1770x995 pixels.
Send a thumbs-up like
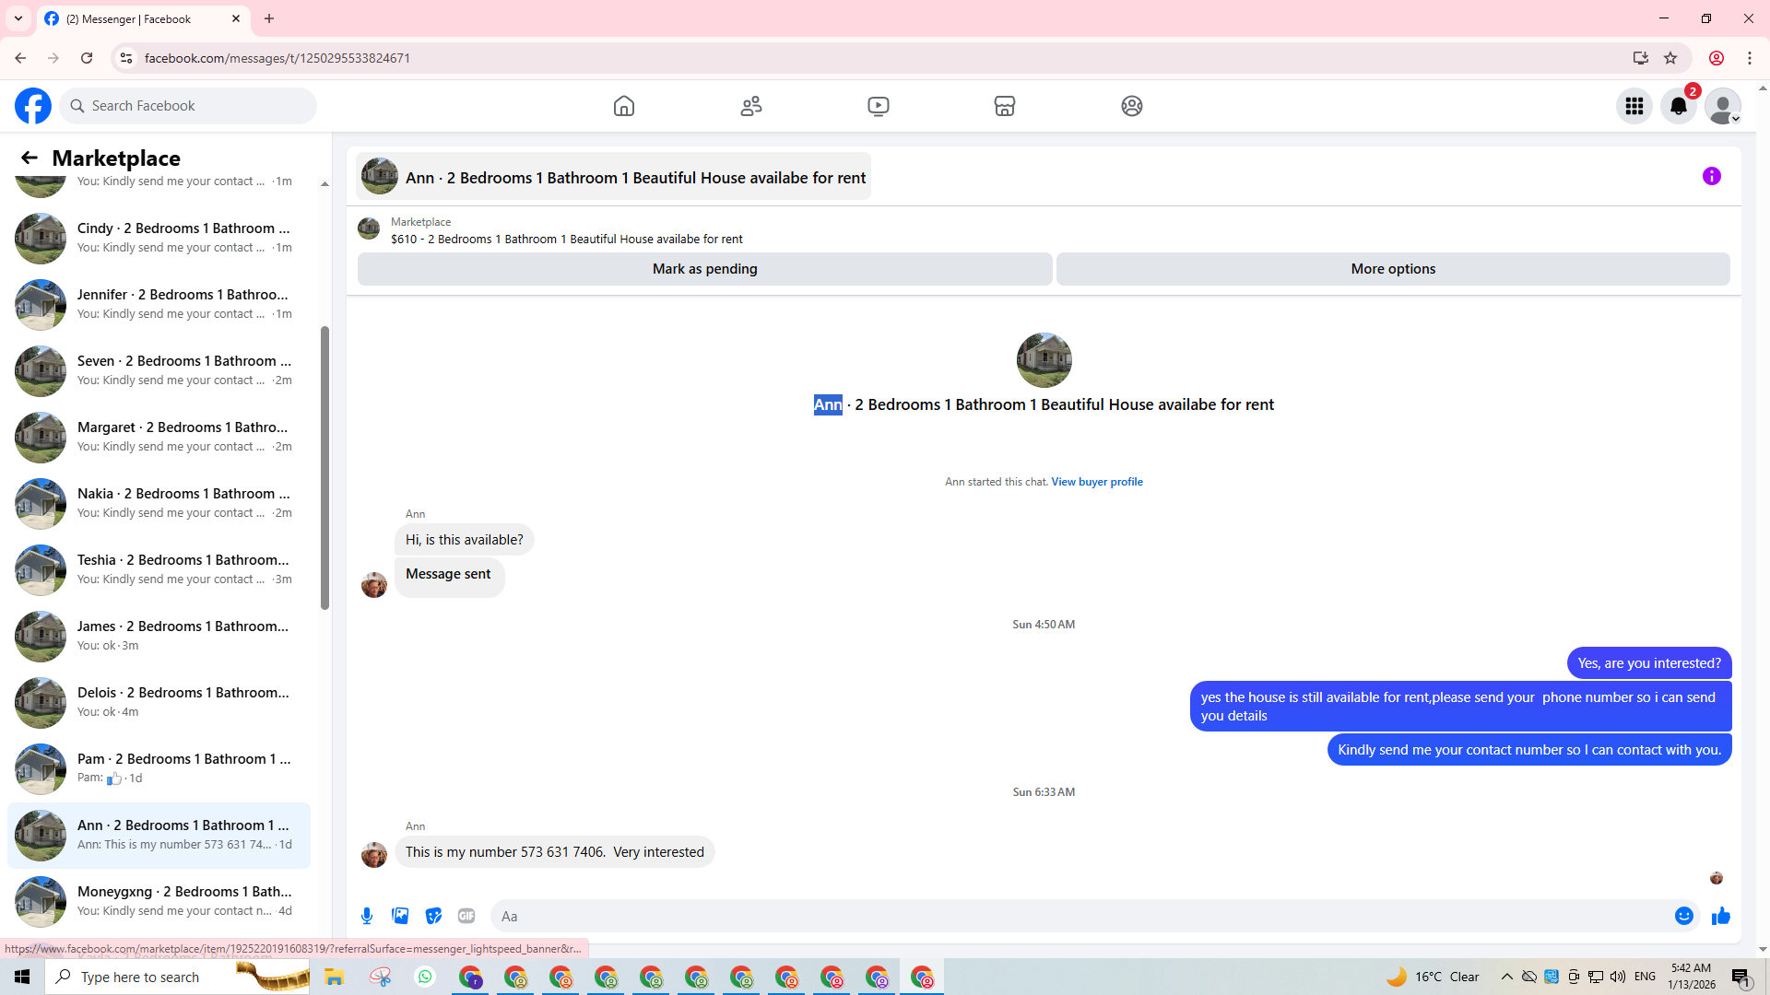[x=1720, y=916]
